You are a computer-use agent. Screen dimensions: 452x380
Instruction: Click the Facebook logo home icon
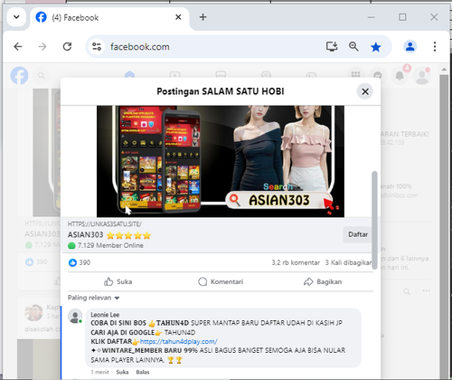pyautogui.click(x=19, y=75)
